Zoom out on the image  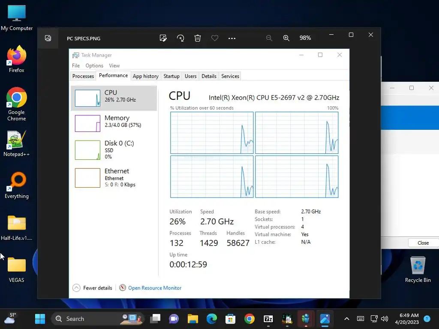(x=269, y=38)
